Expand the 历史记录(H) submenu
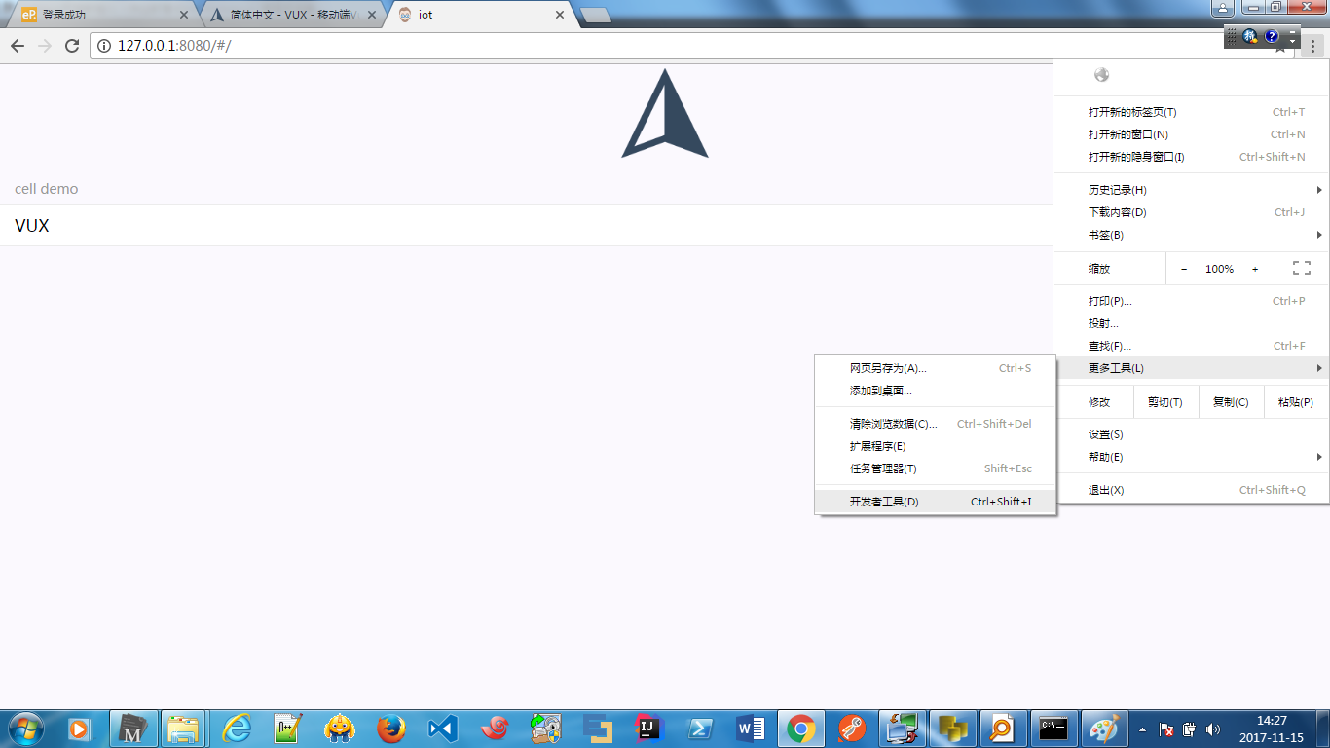 pos(1191,190)
